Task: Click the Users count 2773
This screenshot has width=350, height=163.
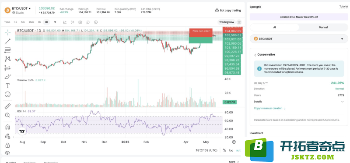Action: click(341, 95)
